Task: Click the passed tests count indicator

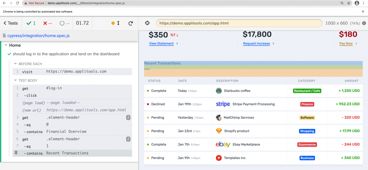Action: pyautogui.click(x=30, y=23)
